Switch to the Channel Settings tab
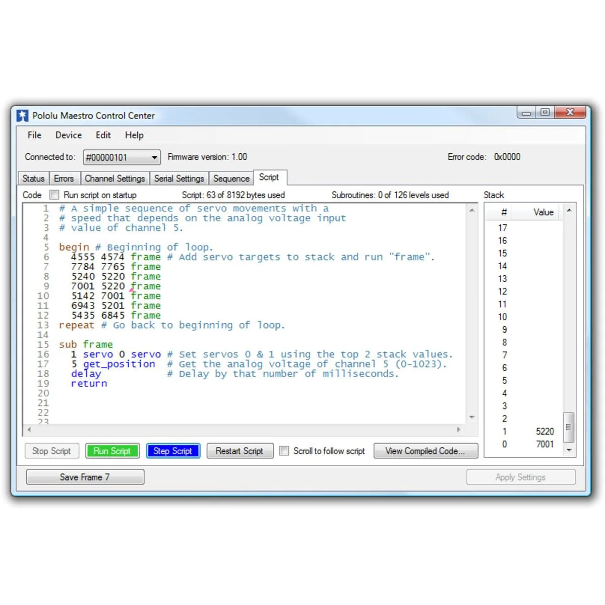605x605 pixels. click(114, 178)
